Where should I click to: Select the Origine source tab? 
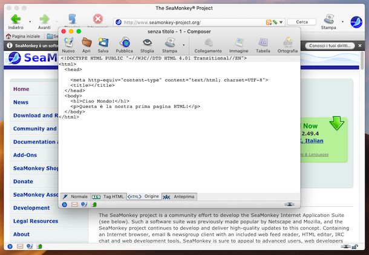tap(144, 197)
